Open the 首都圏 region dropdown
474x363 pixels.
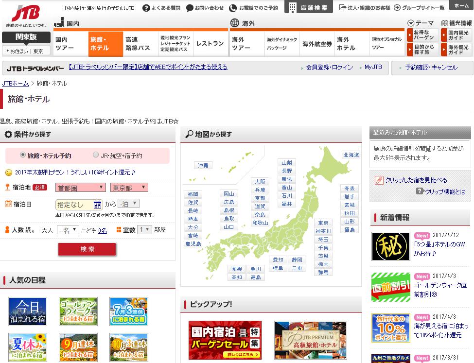[80, 188]
